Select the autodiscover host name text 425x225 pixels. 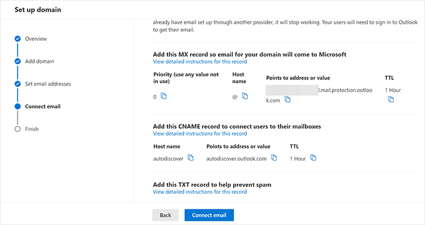(x=168, y=159)
